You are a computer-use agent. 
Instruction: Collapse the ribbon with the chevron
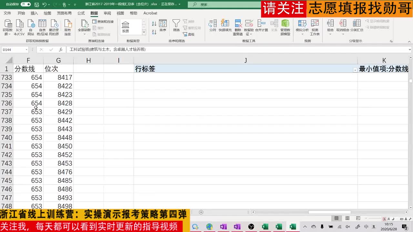(409, 41)
